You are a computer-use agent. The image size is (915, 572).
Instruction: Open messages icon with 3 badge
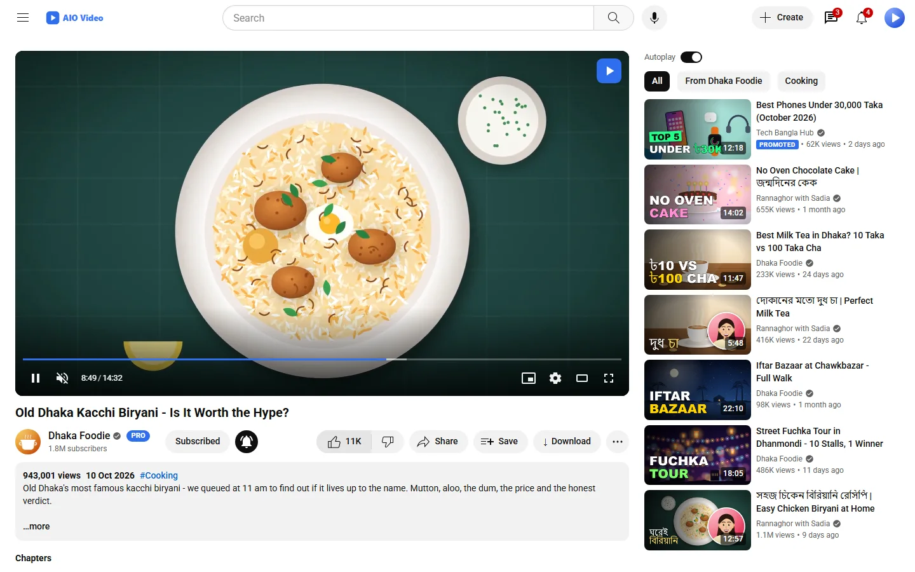pyautogui.click(x=831, y=18)
